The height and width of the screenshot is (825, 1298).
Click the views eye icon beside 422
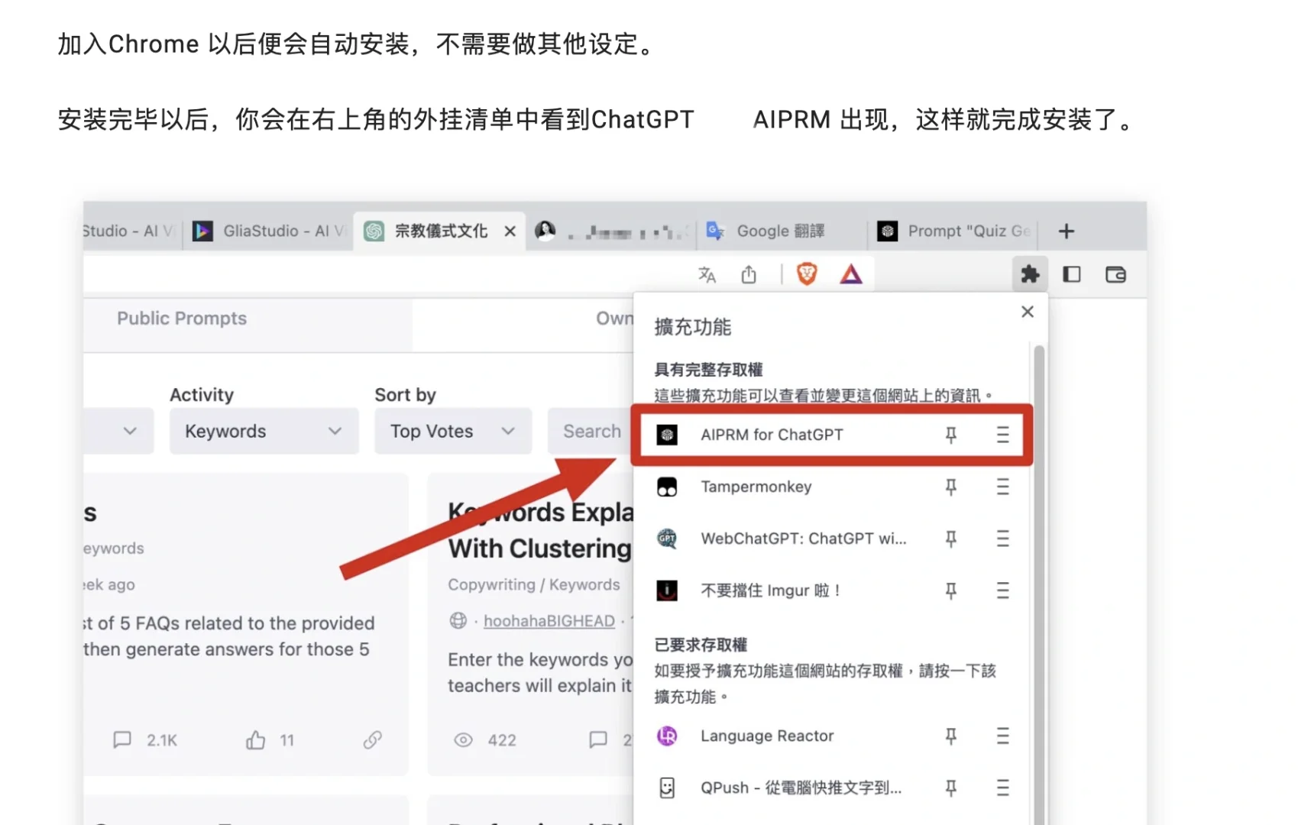pos(463,739)
